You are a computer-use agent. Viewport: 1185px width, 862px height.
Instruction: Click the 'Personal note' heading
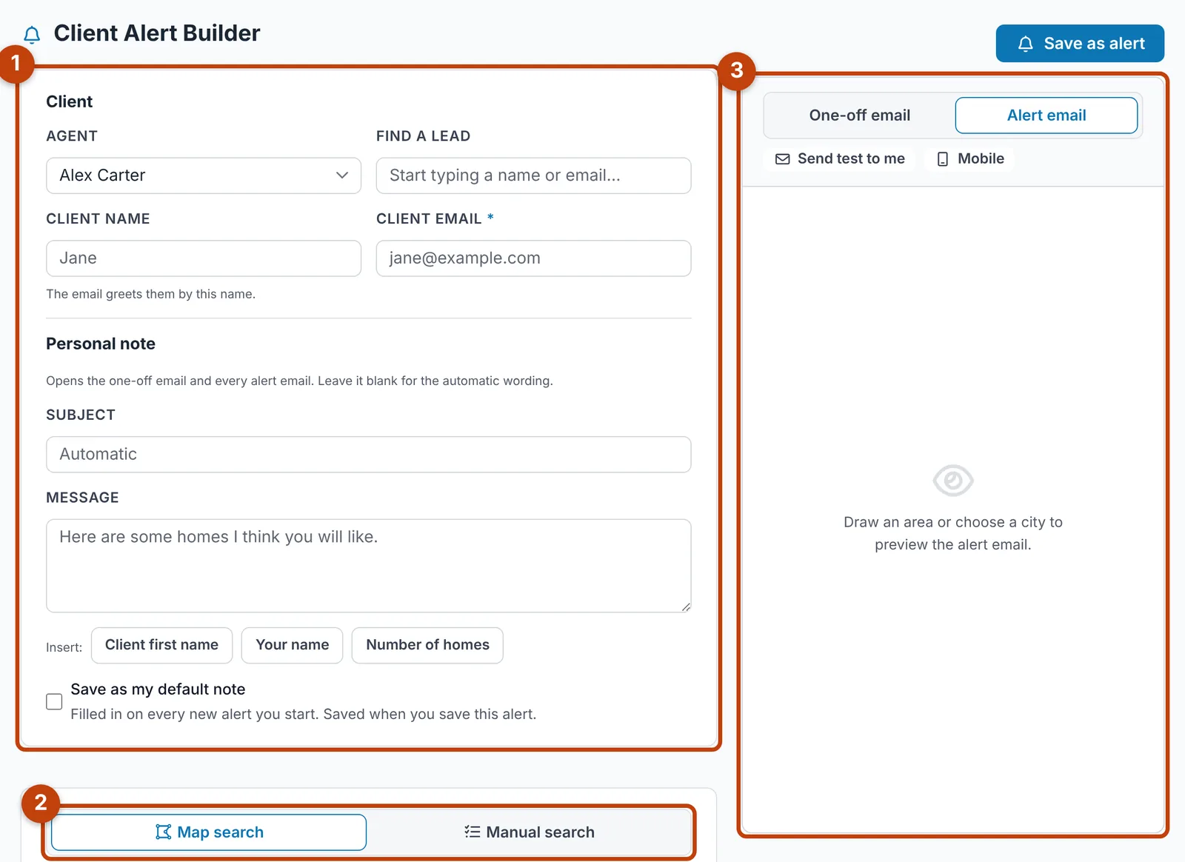tap(101, 344)
